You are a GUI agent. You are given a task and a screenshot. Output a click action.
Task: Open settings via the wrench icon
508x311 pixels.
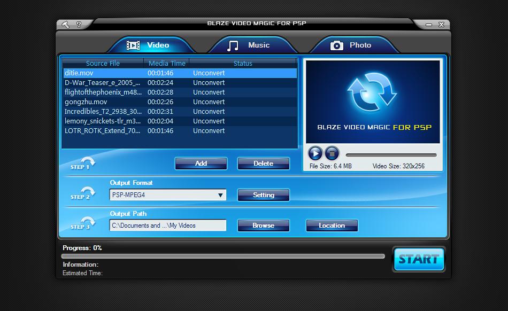pos(66,25)
